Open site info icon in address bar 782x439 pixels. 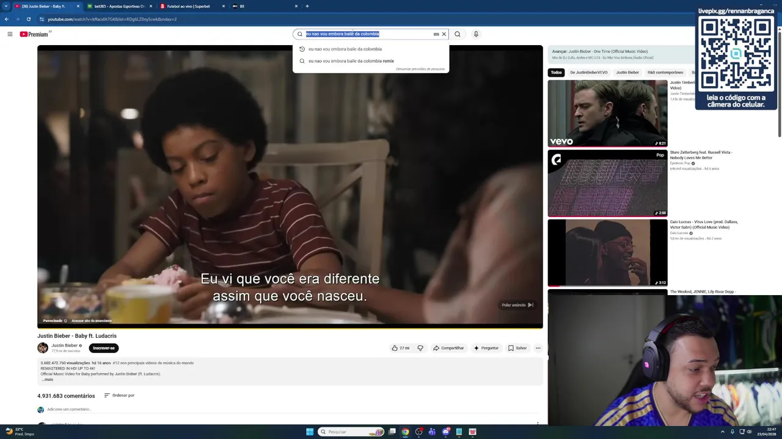click(42, 19)
